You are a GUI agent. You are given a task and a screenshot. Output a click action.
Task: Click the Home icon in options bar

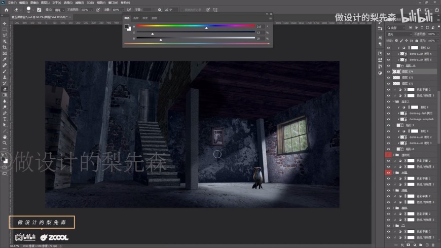click(x=6, y=10)
